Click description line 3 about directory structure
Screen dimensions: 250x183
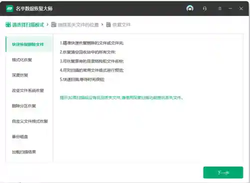pos(92,61)
